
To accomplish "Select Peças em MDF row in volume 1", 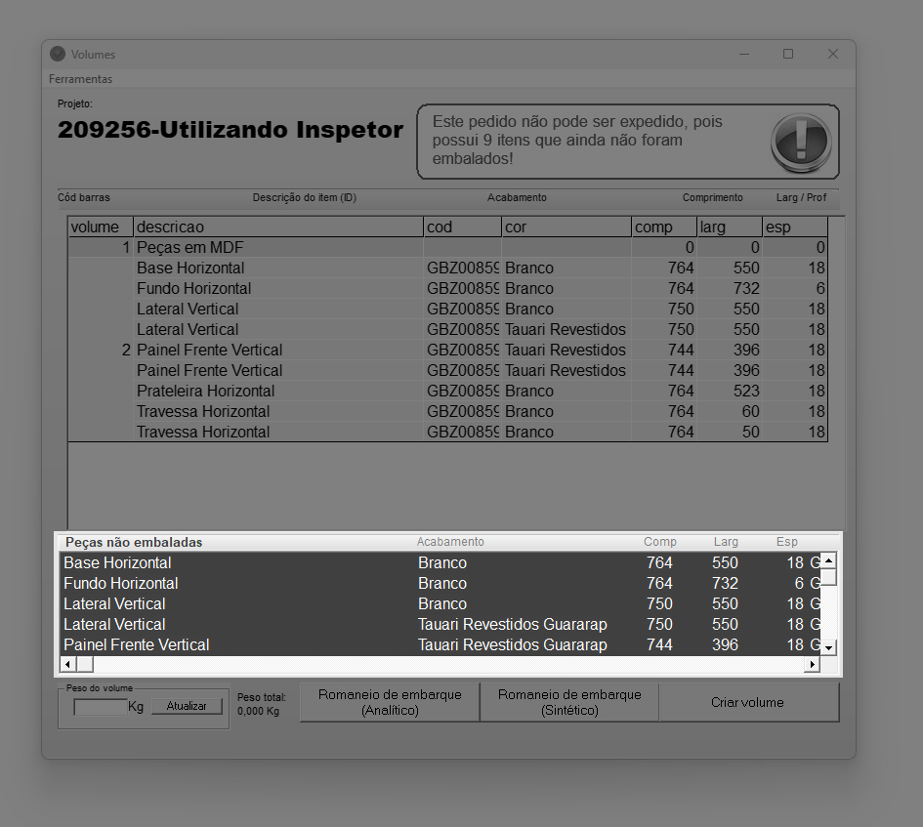I will 189,248.
